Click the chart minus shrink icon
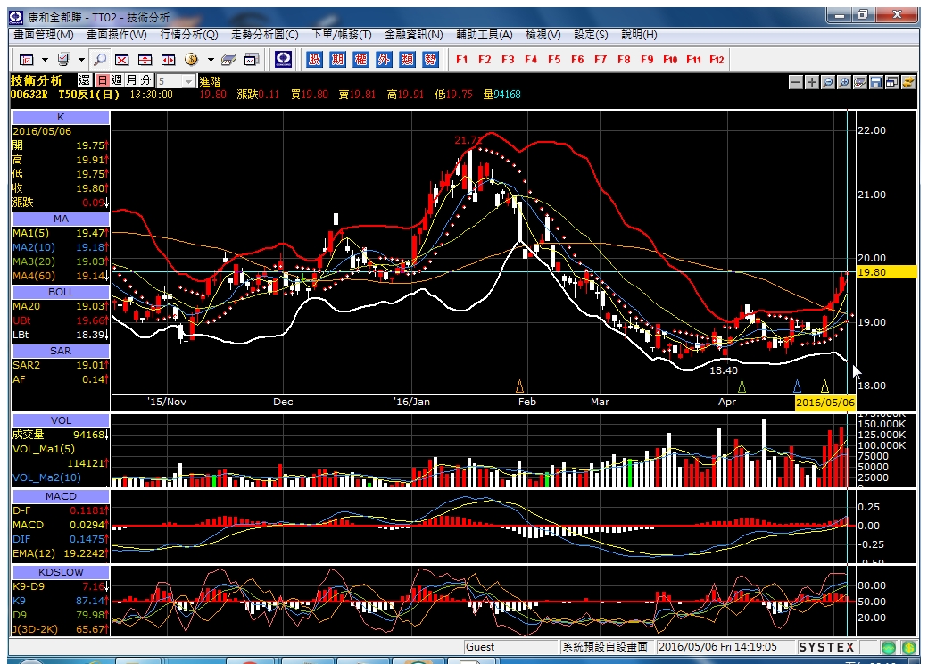The image size is (928, 664). coord(796,82)
